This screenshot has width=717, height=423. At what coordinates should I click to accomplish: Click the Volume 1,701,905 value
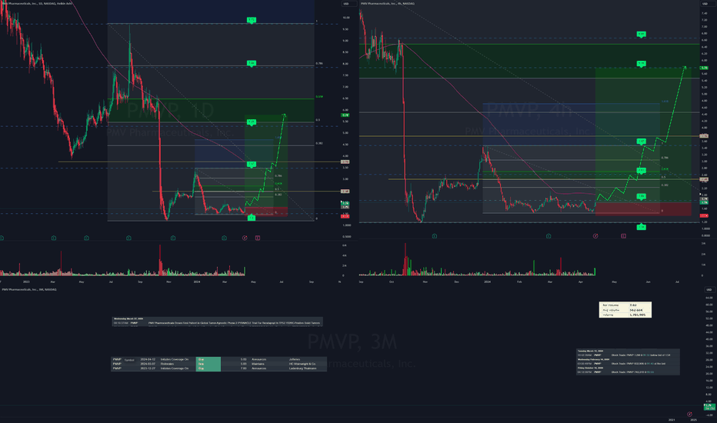click(638, 315)
